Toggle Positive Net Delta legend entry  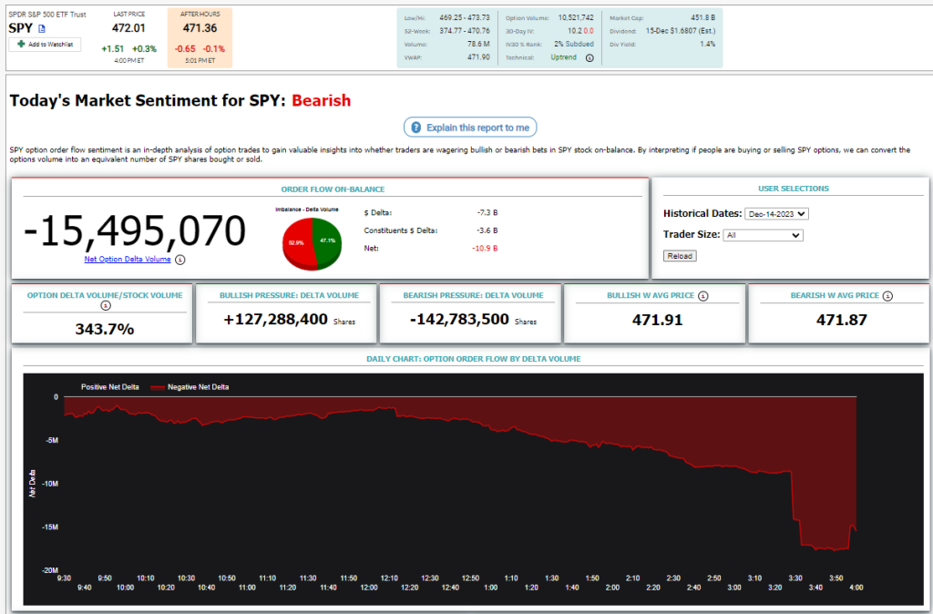pyautogui.click(x=109, y=387)
